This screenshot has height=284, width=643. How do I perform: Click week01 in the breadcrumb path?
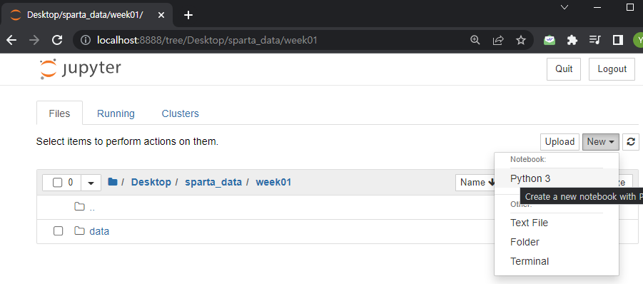coord(273,182)
